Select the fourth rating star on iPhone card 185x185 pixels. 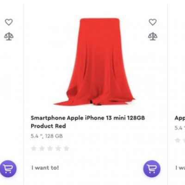(58, 148)
